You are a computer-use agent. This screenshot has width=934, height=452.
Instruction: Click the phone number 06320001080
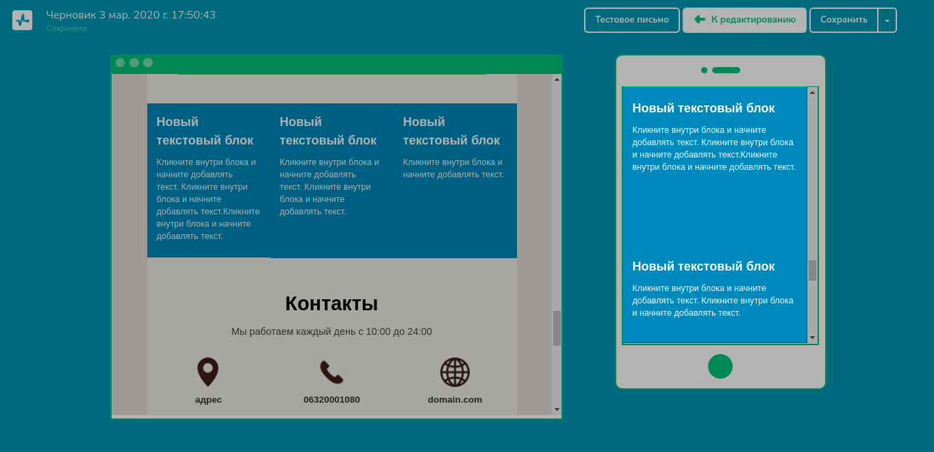coord(331,400)
